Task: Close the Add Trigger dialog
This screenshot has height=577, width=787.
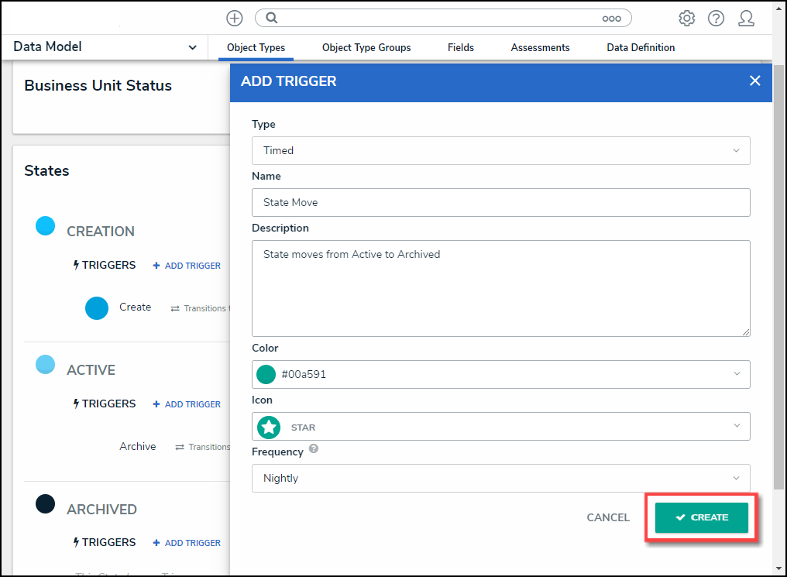Action: tap(754, 81)
